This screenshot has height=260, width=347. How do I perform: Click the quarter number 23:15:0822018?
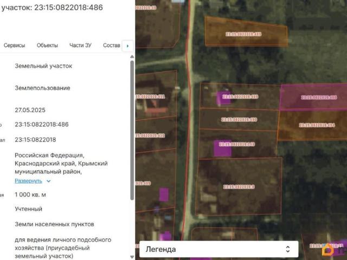35,140
